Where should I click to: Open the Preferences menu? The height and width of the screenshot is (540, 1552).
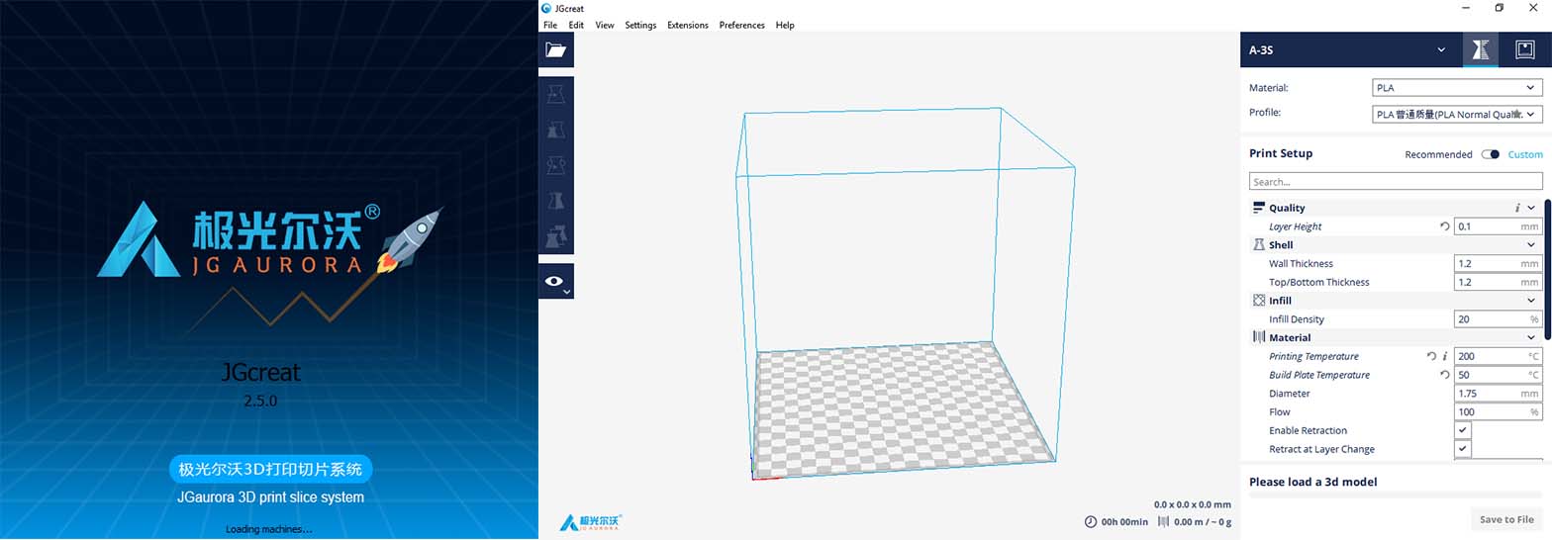coord(742,25)
